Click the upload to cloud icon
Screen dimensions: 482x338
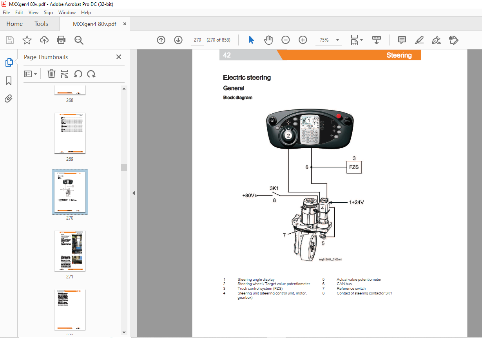(x=44, y=40)
